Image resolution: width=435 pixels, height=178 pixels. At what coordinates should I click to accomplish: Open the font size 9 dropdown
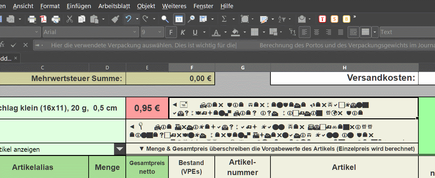click(x=160, y=32)
